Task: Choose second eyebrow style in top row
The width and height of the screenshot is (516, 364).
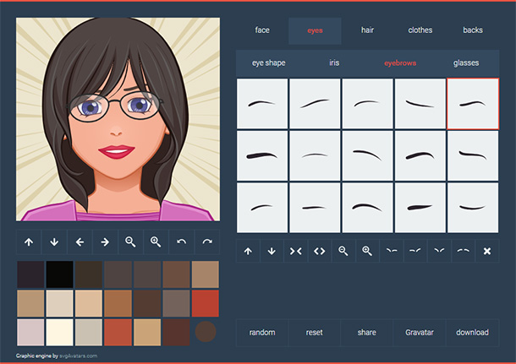Action: point(315,104)
